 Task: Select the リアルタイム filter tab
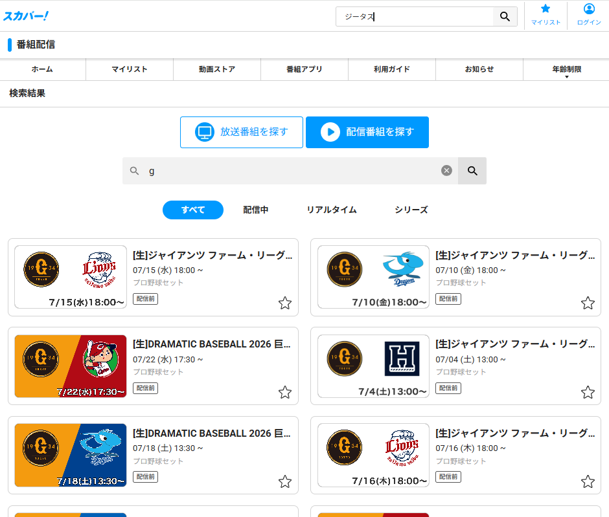pyautogui.click(x=332, y=210)
